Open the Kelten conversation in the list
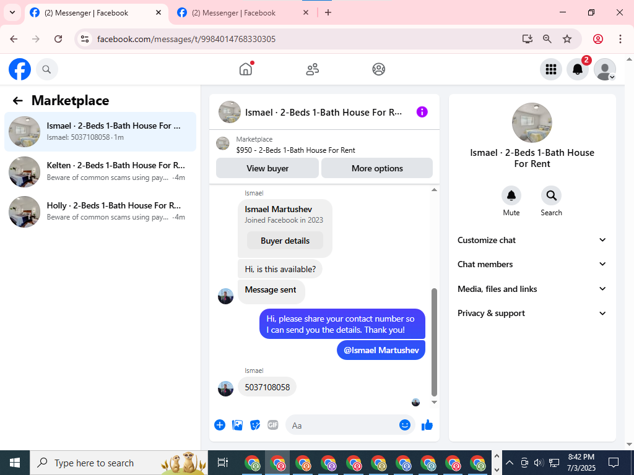 click(100, 172)
